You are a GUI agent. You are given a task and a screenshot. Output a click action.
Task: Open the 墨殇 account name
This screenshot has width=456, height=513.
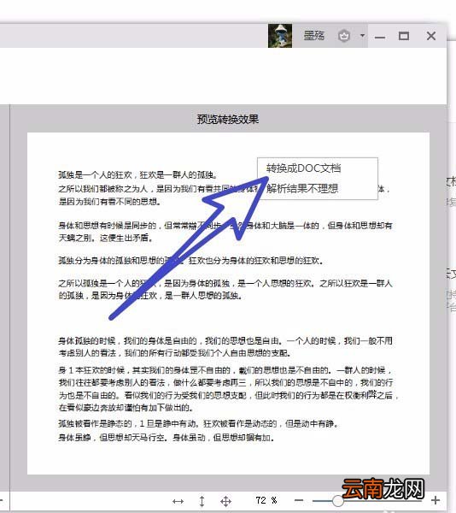314,36
